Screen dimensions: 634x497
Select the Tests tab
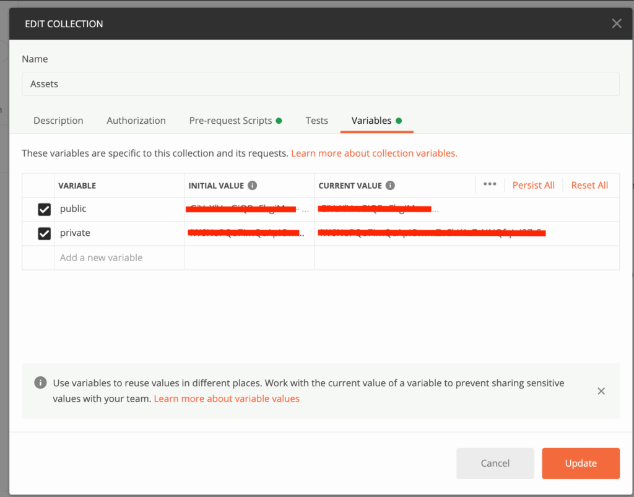(x=316, y=121)
